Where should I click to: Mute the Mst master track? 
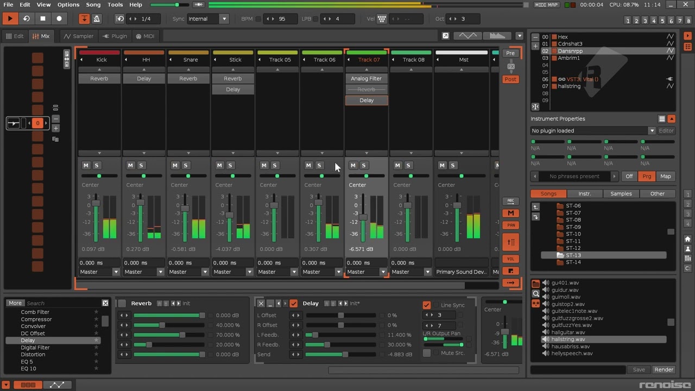tap(442, 165)
